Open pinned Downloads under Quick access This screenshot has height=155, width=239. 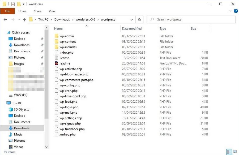pyautogui.click(x=22, y=45)
